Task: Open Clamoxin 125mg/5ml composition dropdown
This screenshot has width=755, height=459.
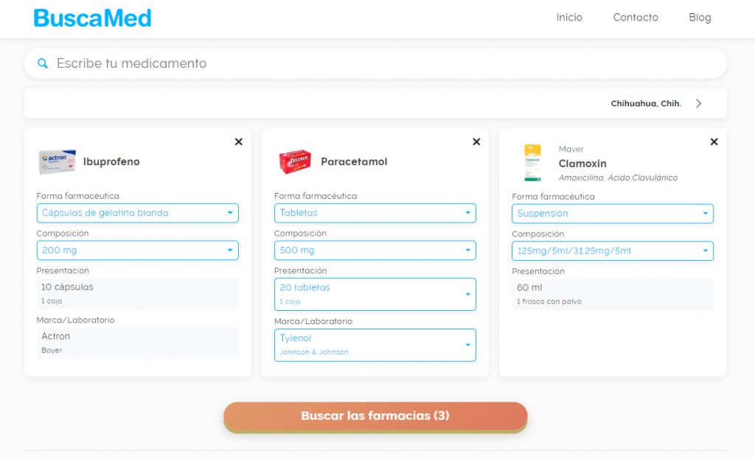Action: coord(613,250)
